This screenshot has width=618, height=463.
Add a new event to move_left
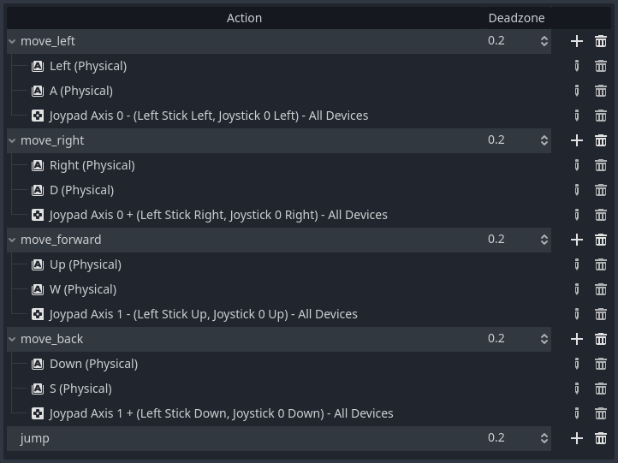click(x=577, y=41)
